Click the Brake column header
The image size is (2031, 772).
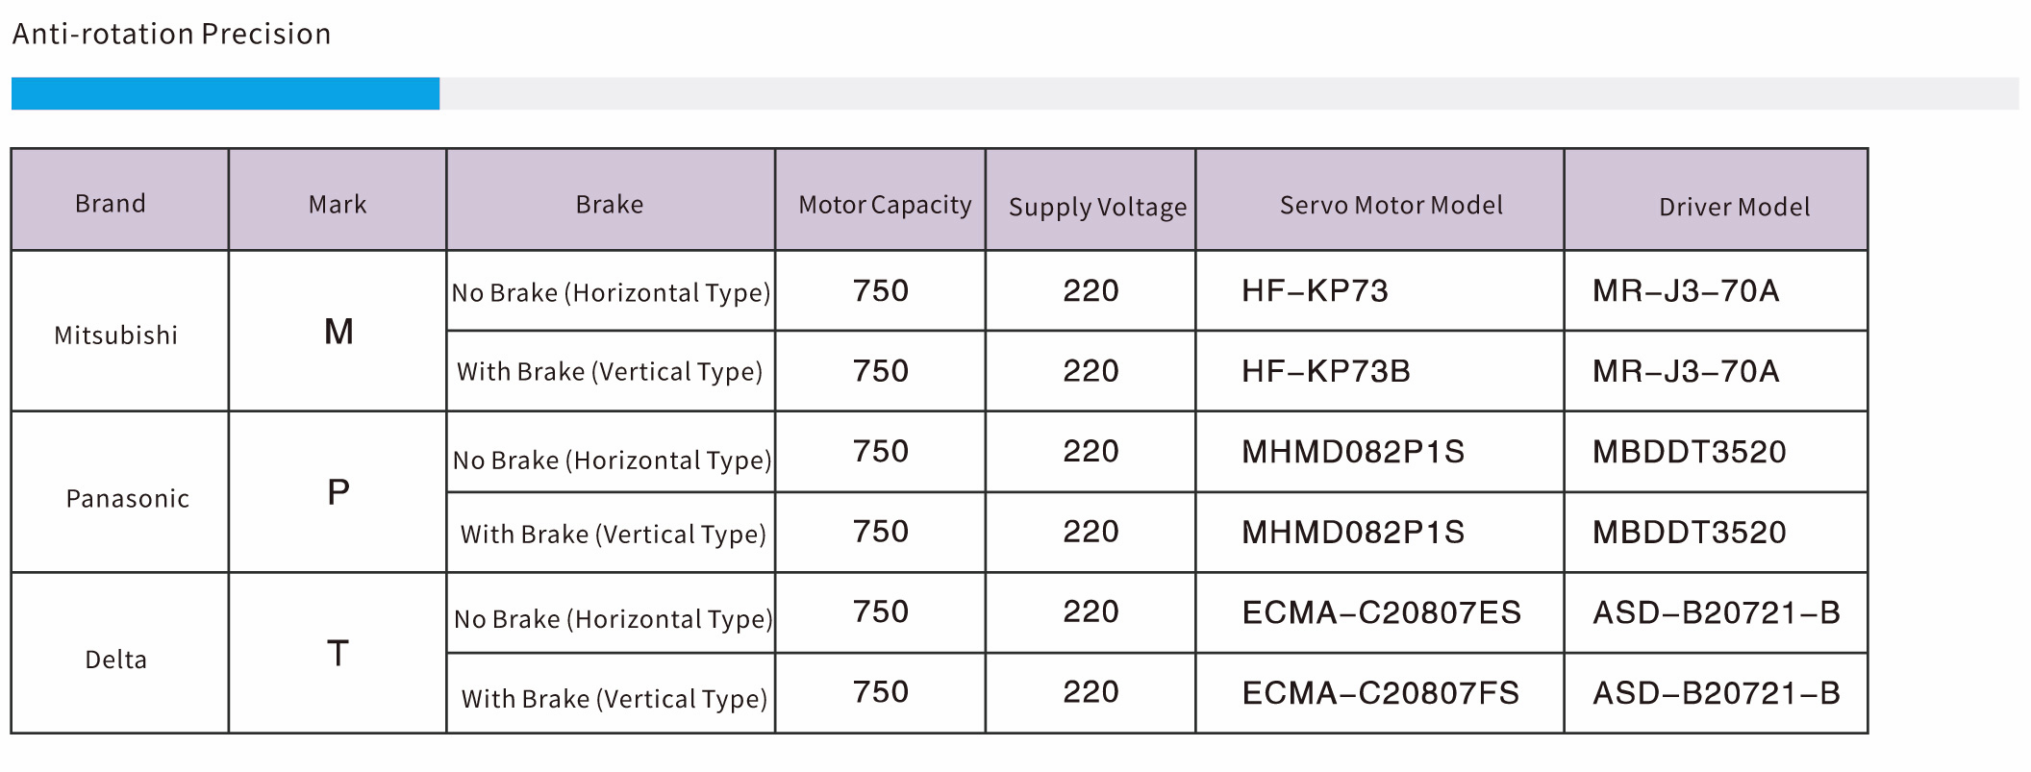pyautogui.click(x=610, y=204)
